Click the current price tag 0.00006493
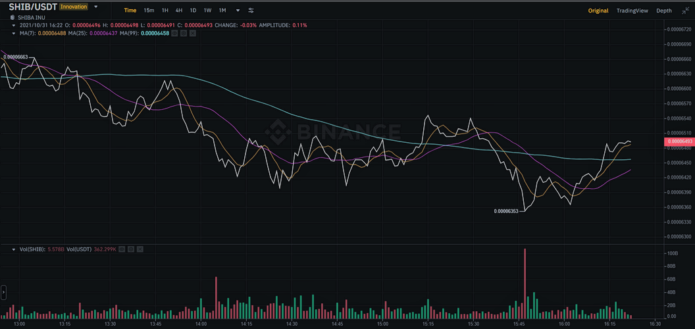Image resolution: width=695 pixels, height=329 pixels. pos(679,141)
